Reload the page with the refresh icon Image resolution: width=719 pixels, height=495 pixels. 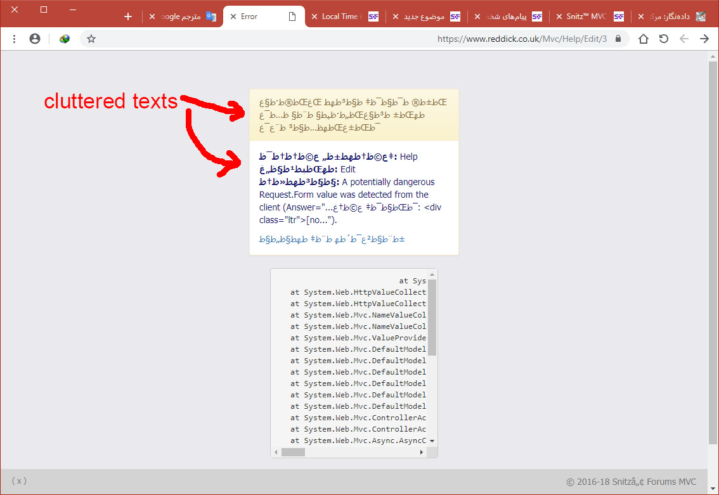pos(663,39)
